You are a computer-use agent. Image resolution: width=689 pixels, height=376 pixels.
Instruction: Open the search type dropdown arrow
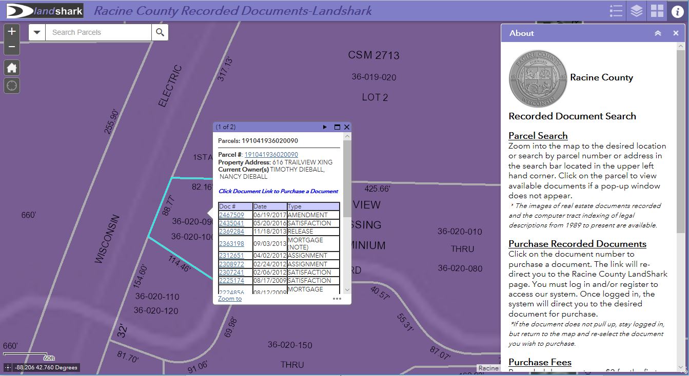pos(36,32)
